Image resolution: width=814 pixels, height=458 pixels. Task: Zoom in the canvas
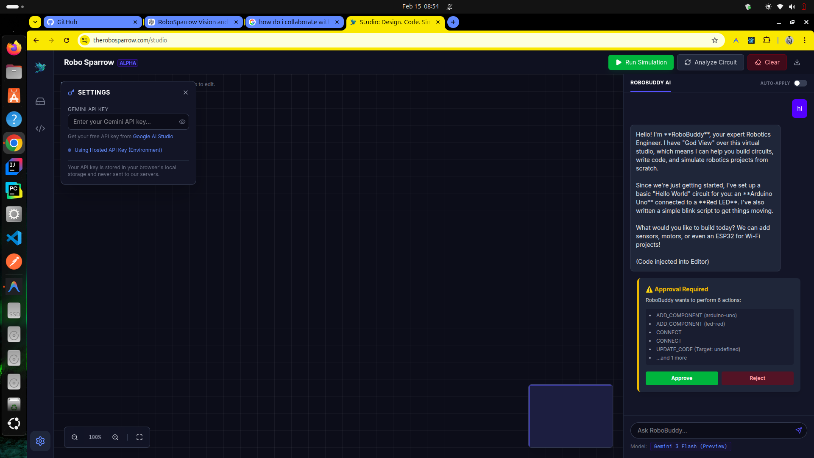tap(115, 437)
